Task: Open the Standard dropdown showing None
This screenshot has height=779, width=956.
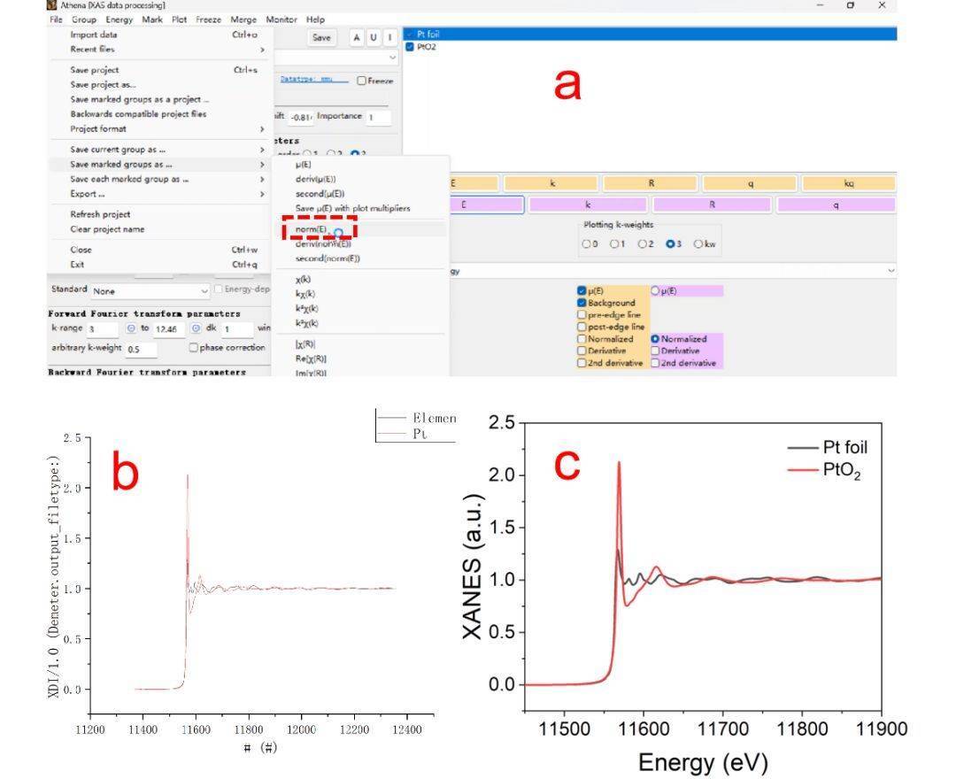Action: click(x=152, y=290)
